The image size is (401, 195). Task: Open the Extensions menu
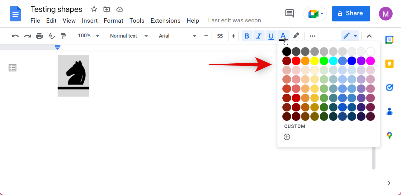point(165,21)
